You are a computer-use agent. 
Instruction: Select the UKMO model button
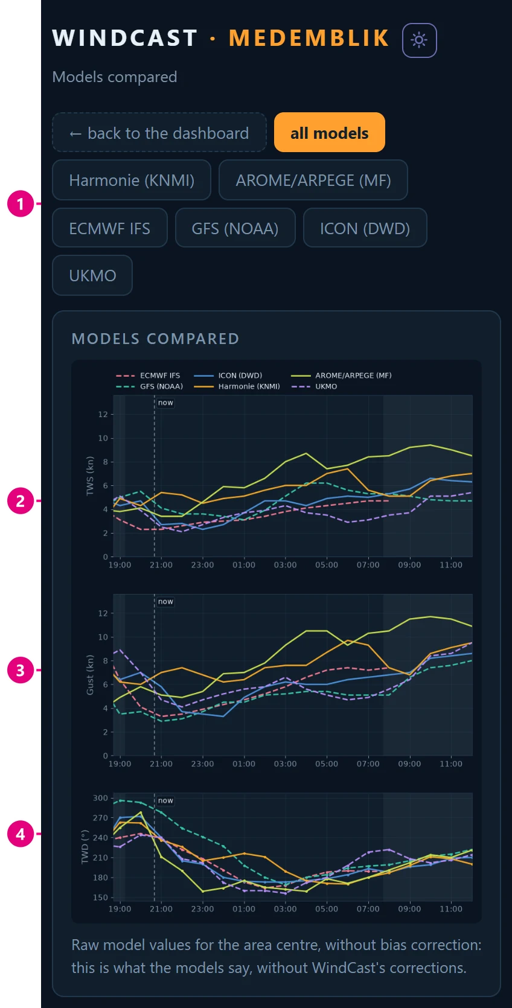pos(92,275)
